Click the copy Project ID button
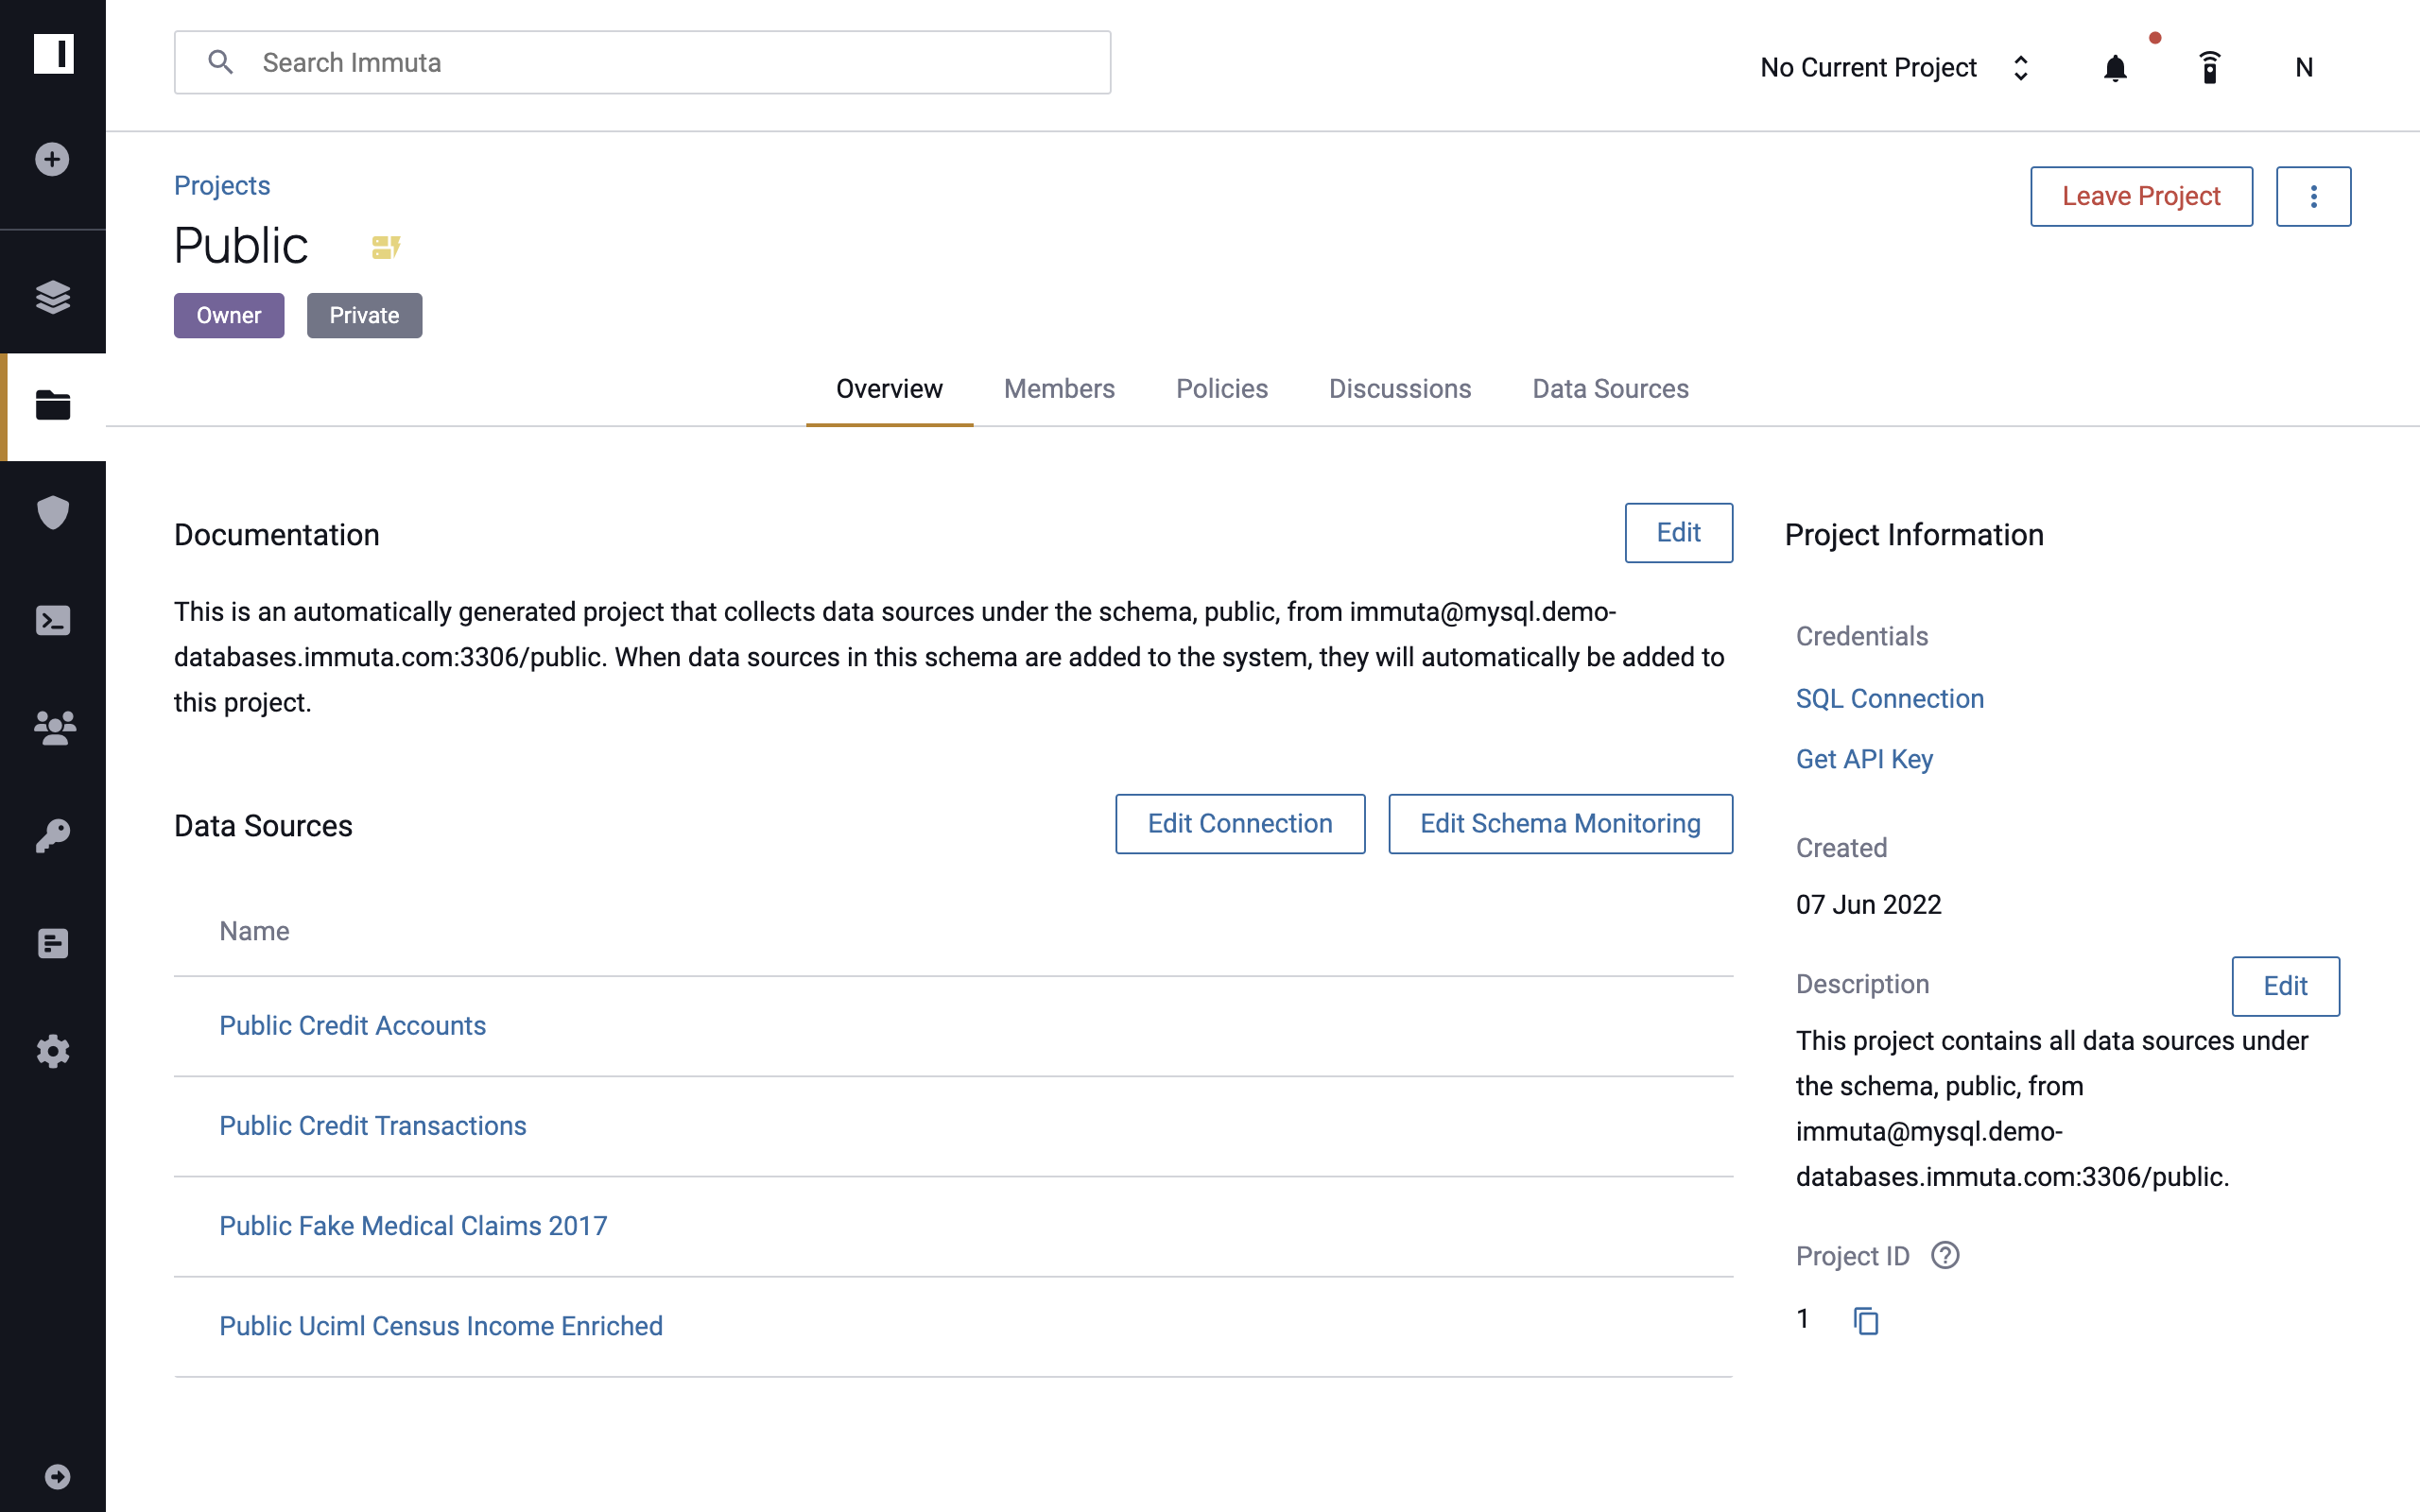 click(1866, 1318)
